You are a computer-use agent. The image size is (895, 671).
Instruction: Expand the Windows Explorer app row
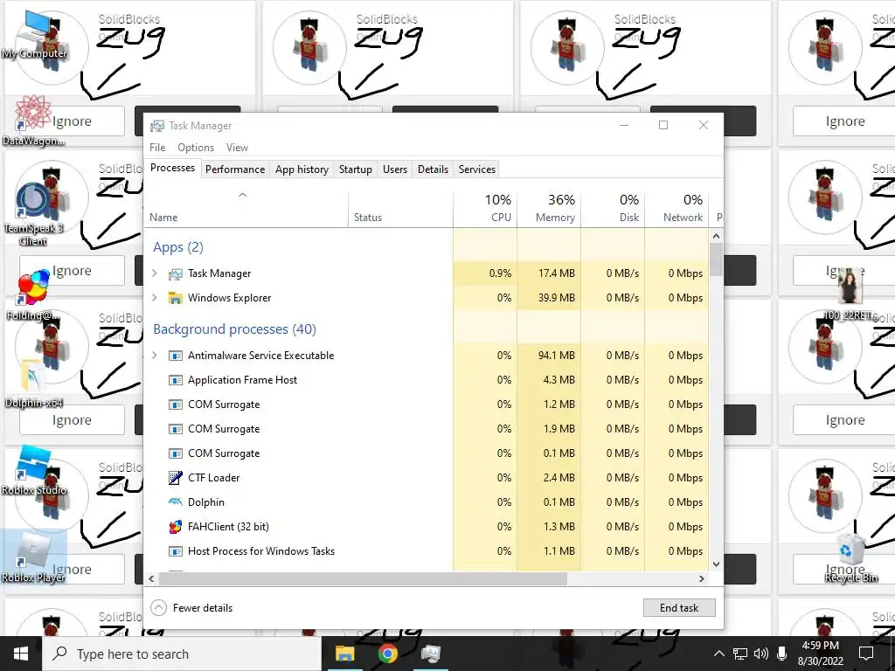pos(154,297)
